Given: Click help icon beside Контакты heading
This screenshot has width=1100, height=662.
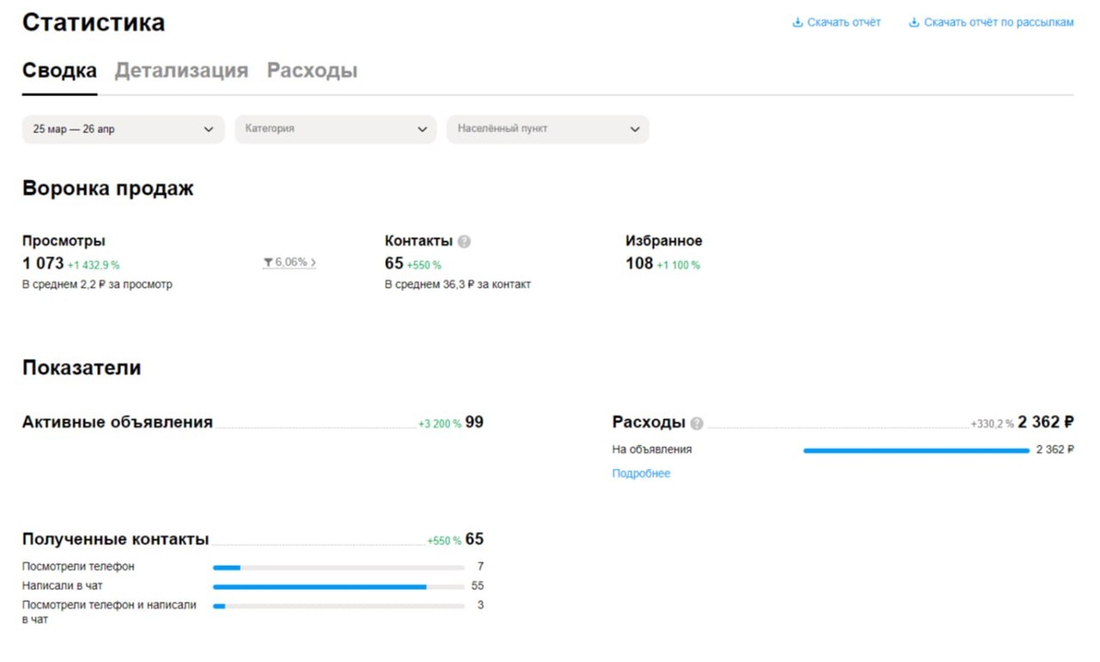Looking at the screenshot, I should point(464,242).
